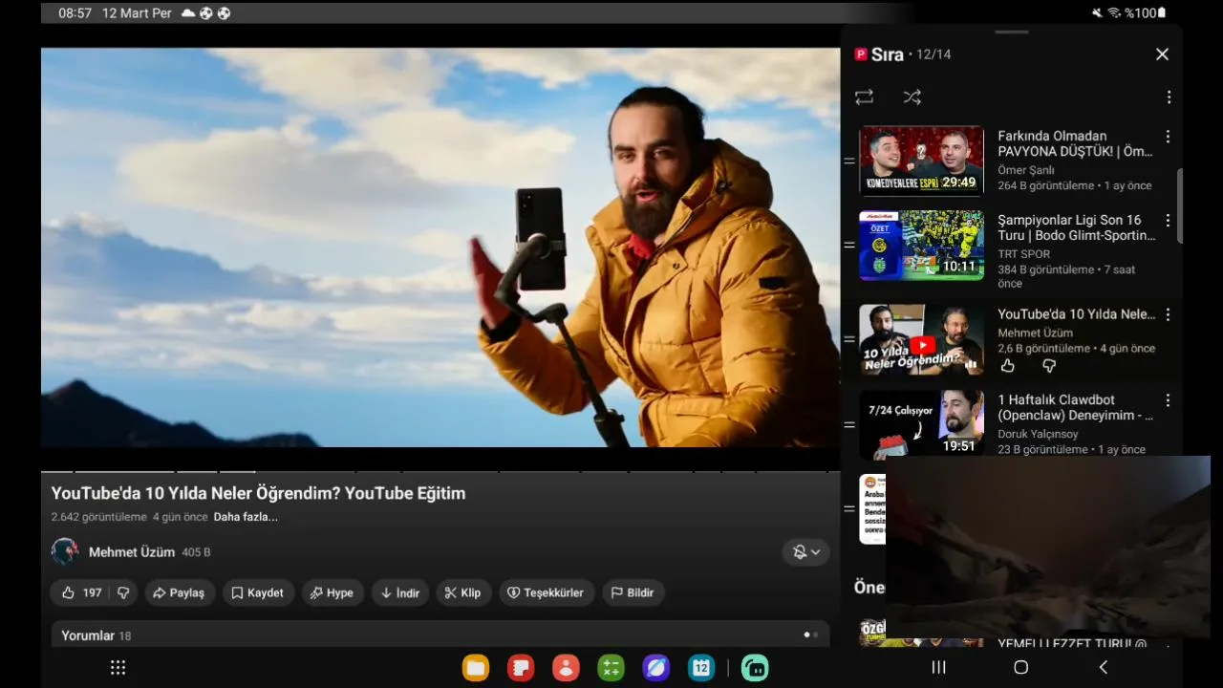Screen dimensions: 1223x688
Task: Toggle shuffle for the queue
Action: click(912, 97)
